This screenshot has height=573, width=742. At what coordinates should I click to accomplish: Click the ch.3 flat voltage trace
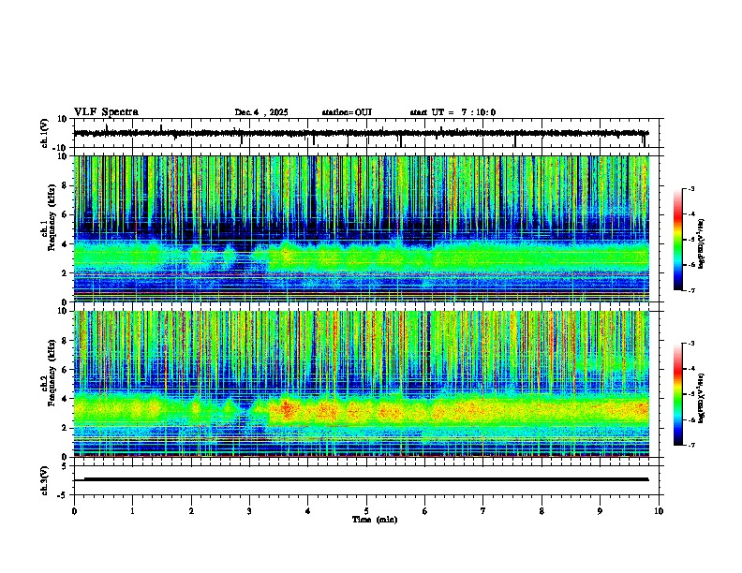[361, 479]
